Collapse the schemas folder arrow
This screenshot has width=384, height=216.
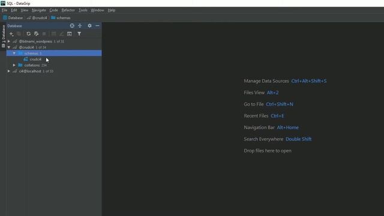[14, 53]
